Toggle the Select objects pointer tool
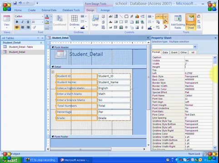219x163 pixels. point(165,16)
